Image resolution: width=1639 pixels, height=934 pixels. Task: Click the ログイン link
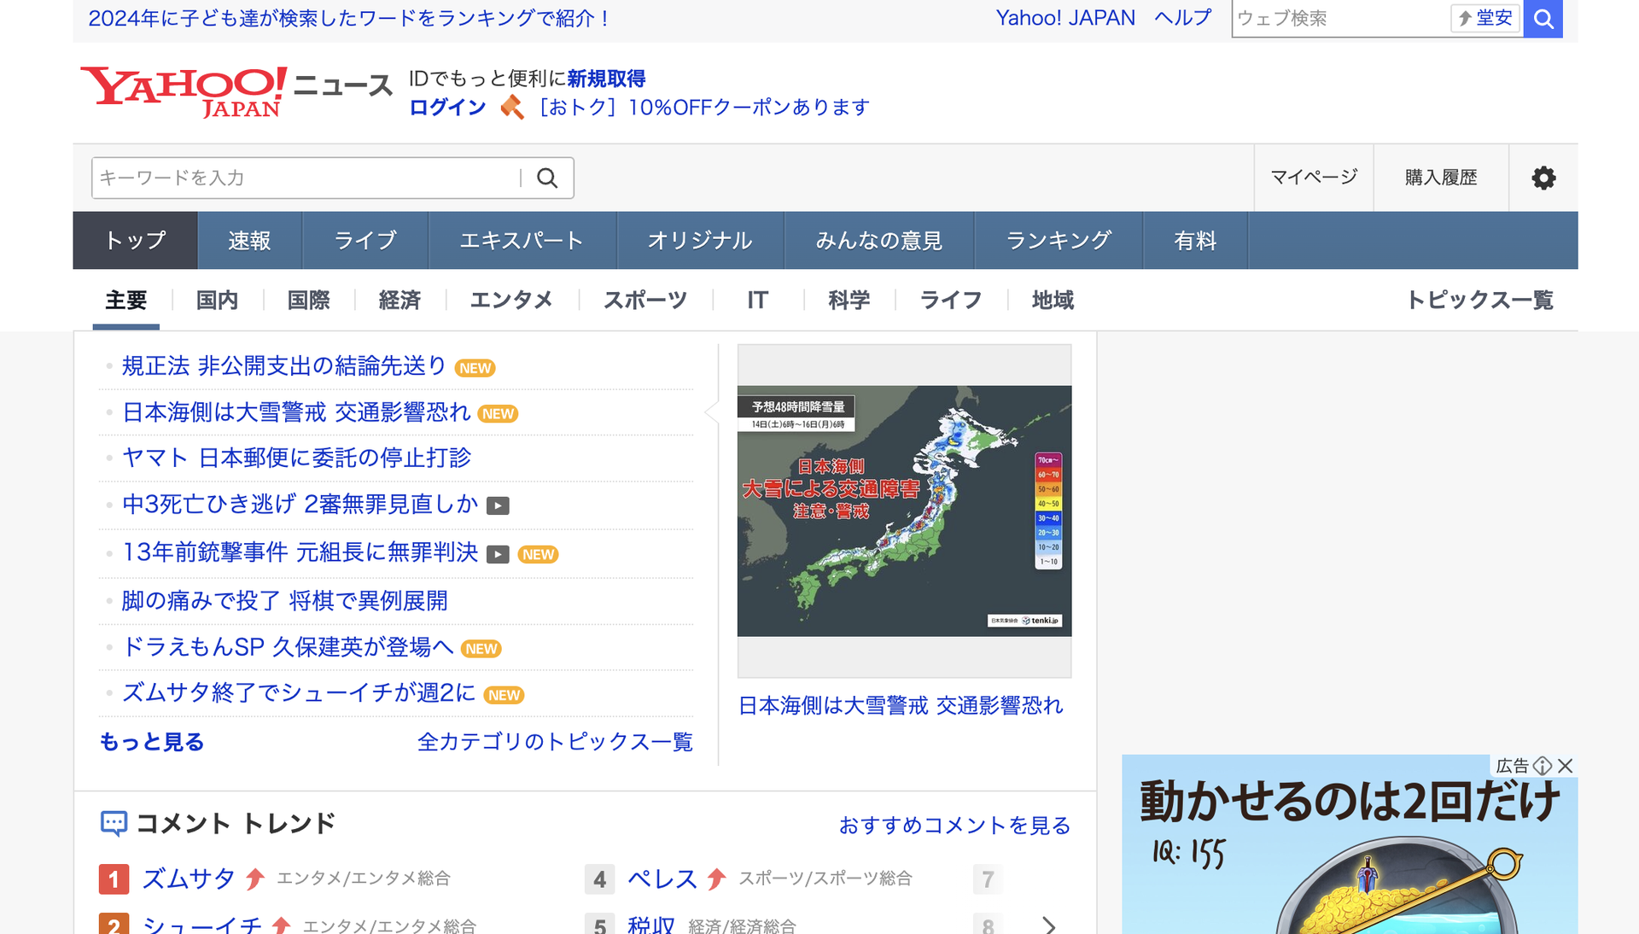(447, 108)
